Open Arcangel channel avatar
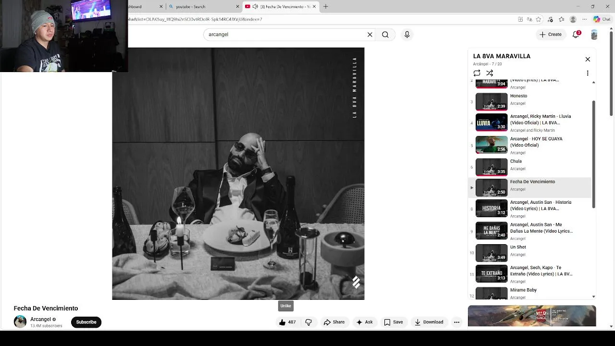This screenshot has height=346, width=615. coord(20,321)
